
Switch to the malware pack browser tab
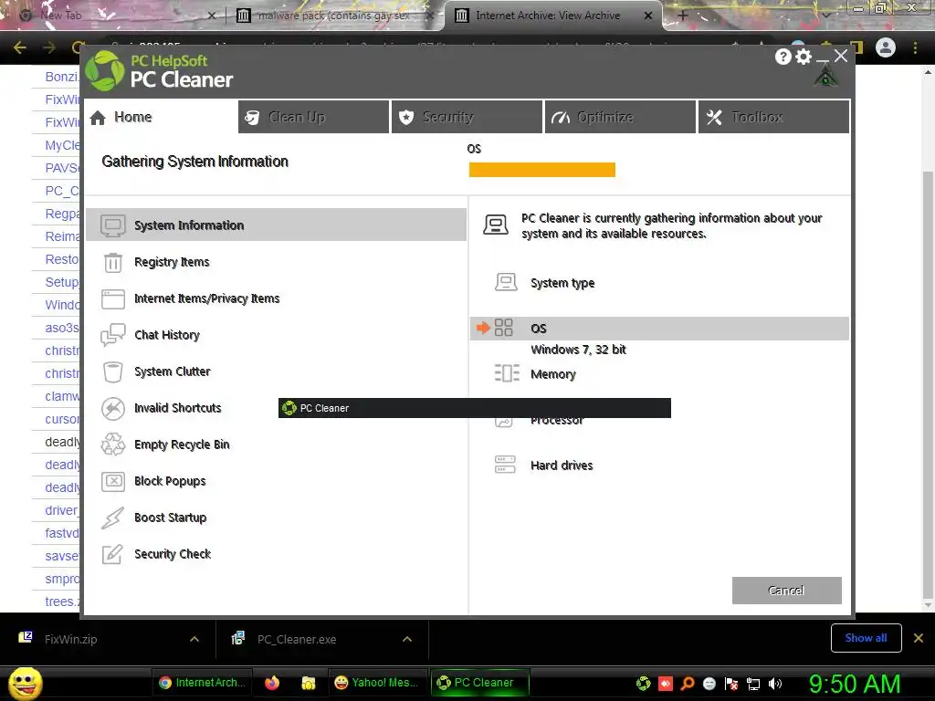pos(334,16)
